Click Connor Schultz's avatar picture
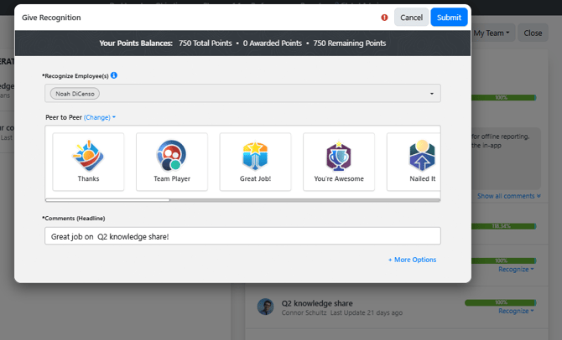The width and height of the screenshot is (562, 340). click(x=266, y=307)
